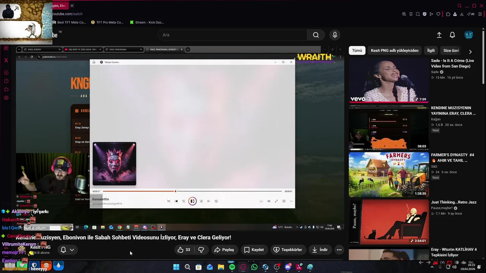Save the video with Kaydet
The image size is (486, 273).
coord(254,250)
